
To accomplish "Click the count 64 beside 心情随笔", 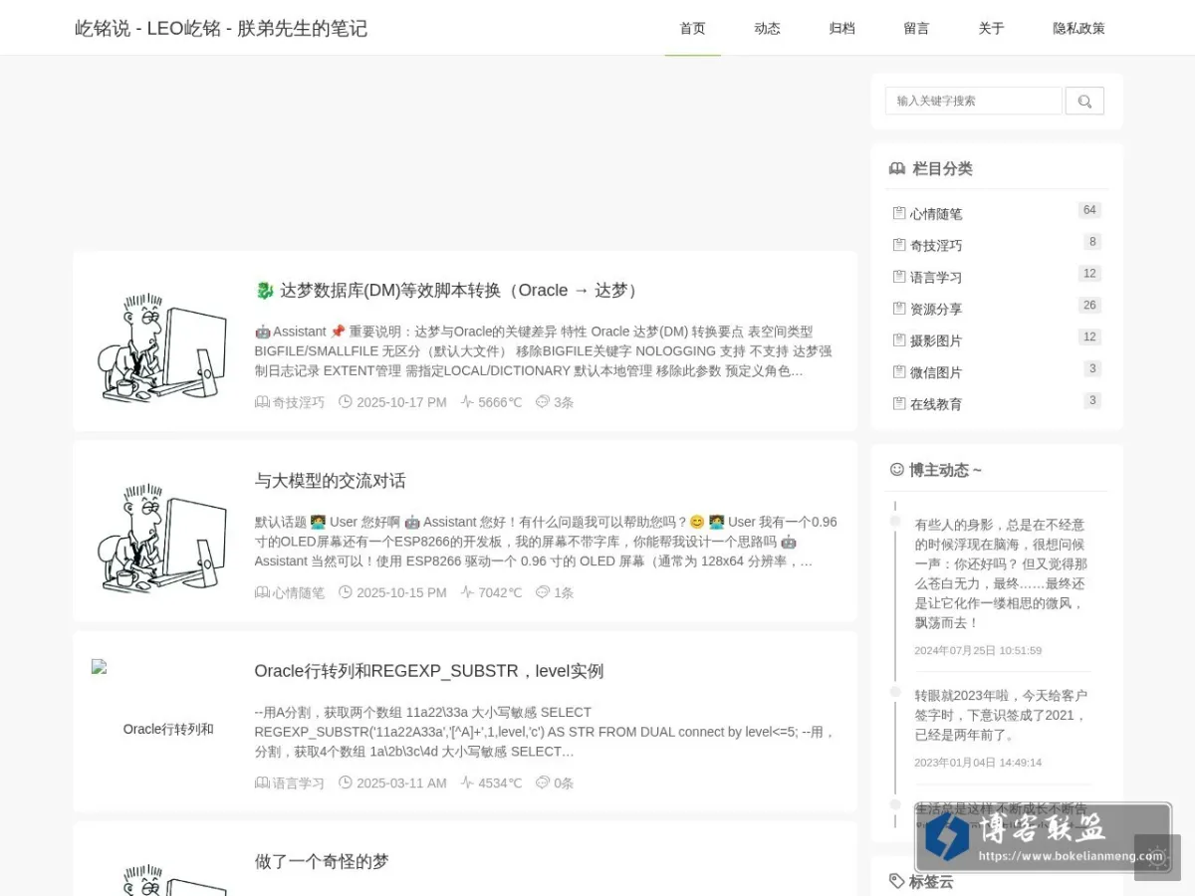I will tap(1089, 210).
